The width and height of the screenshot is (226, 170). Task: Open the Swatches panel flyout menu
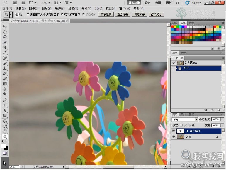coord(223,23)
